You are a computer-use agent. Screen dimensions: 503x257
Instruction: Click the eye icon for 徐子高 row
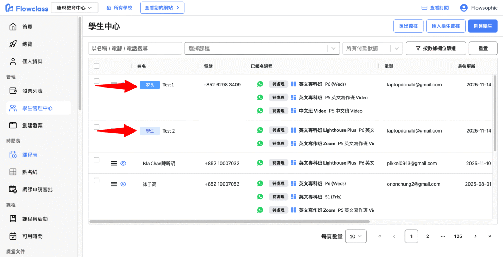tap(123, 184)
